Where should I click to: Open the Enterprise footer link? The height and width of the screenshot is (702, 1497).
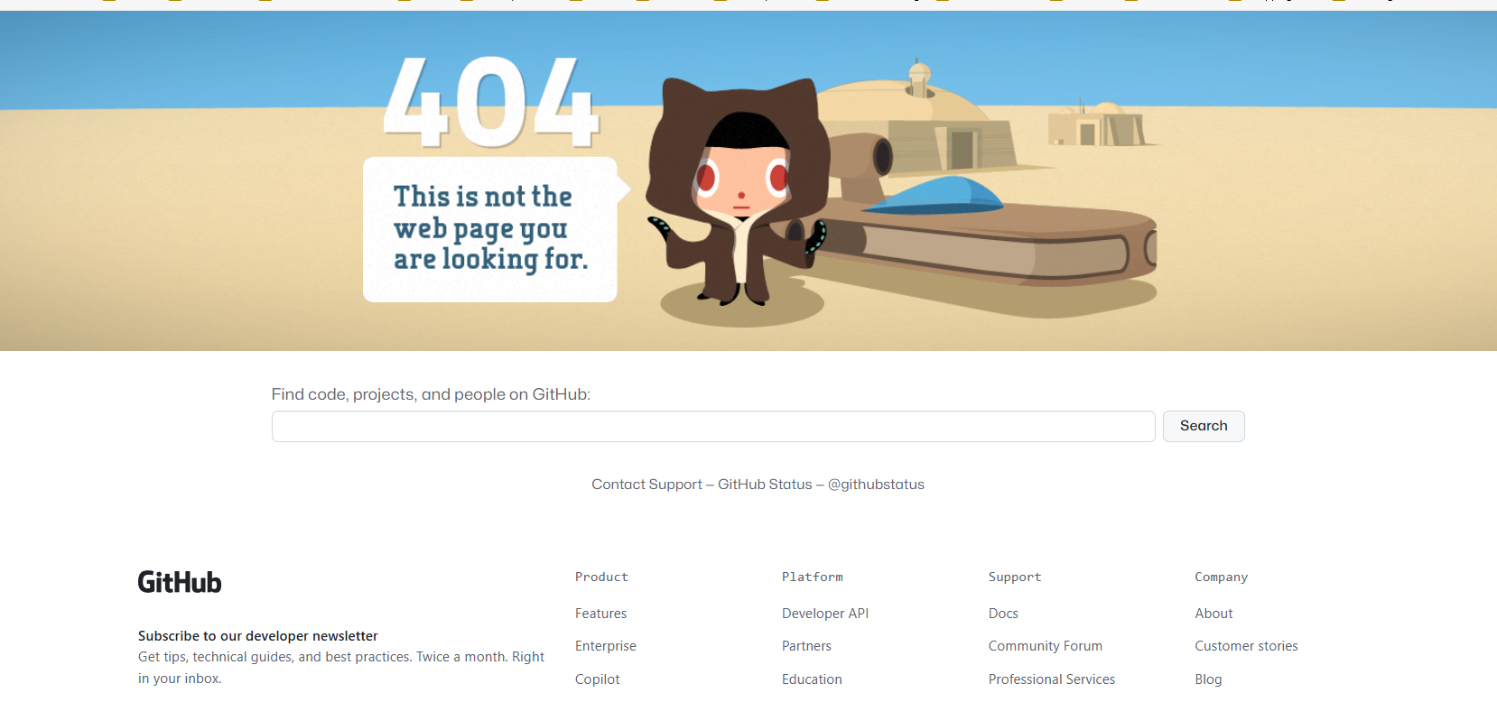[606, 646]
